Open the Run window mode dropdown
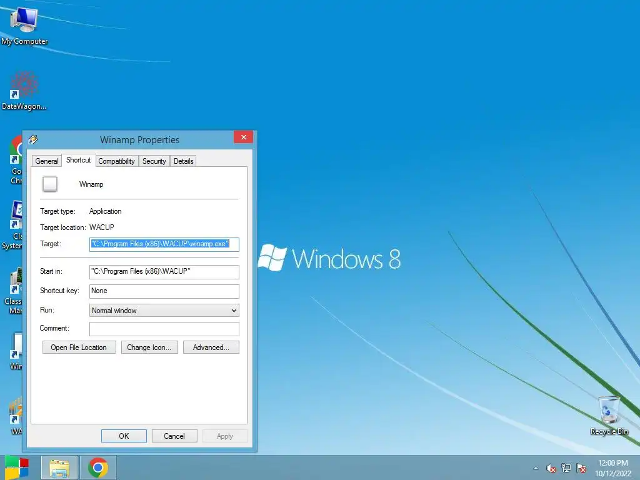The height and width of the screenshot is (480, 640). [164, 310]
